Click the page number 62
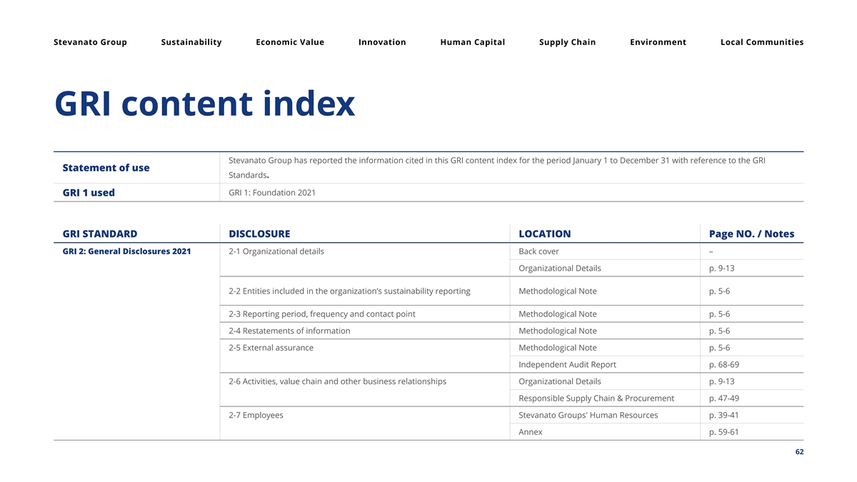Screen dimensions: 857x482 [x=798, y=452]
